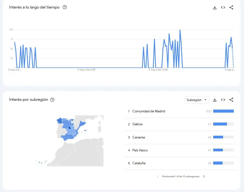Share the interest over time chart
Image resolution: width=244 pixels, height=192 pixels.
tap(231, 7)
